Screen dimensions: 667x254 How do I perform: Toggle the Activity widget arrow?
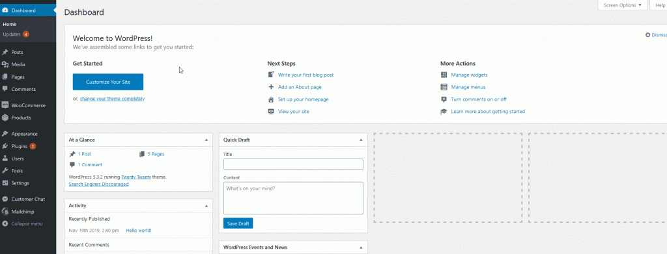[x=206, y=206]
